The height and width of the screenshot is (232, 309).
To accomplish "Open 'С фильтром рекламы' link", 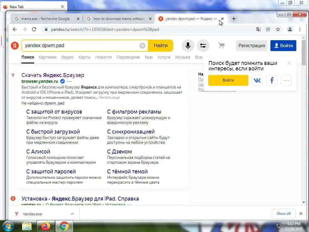I will tap(134, 112).
